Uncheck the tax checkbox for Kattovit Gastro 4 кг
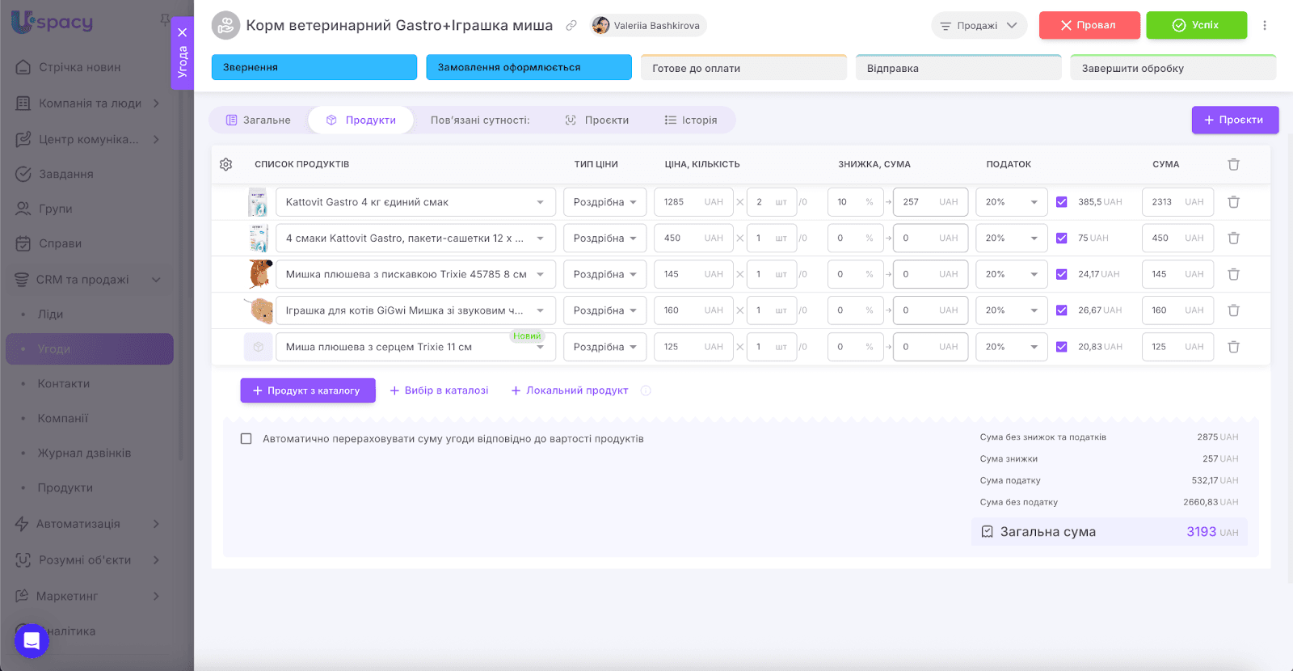The height and width of the screenshot is (671, 1293). (1062, 202)
